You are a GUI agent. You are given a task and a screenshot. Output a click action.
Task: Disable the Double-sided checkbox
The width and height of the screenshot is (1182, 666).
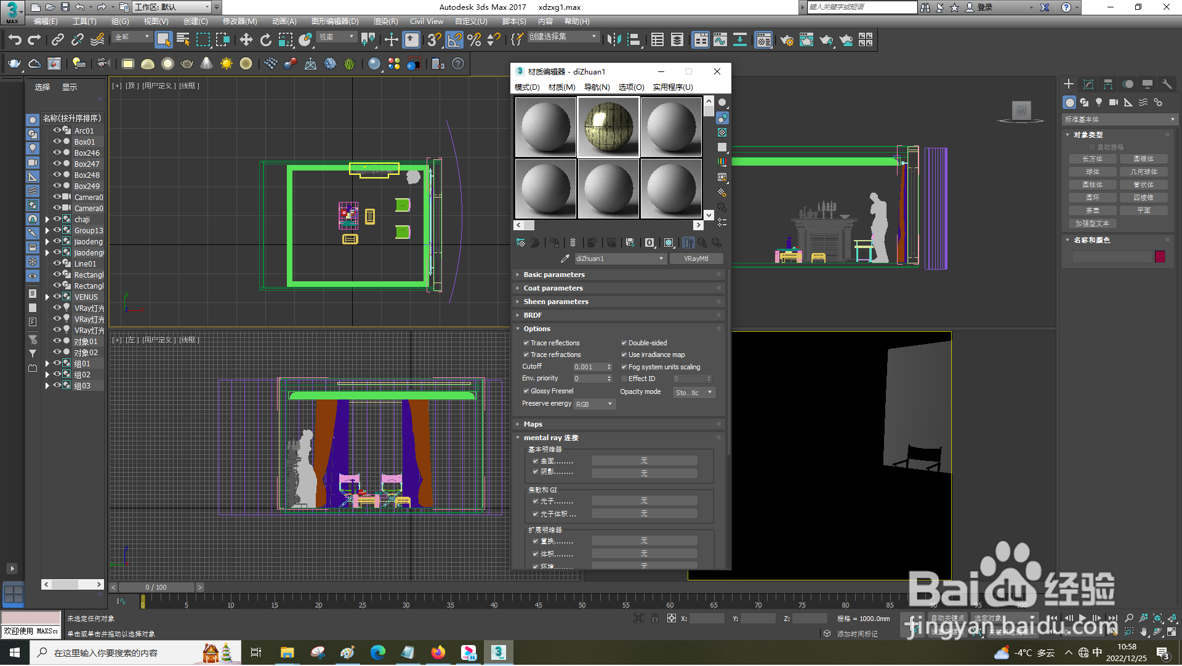(624, 343)
